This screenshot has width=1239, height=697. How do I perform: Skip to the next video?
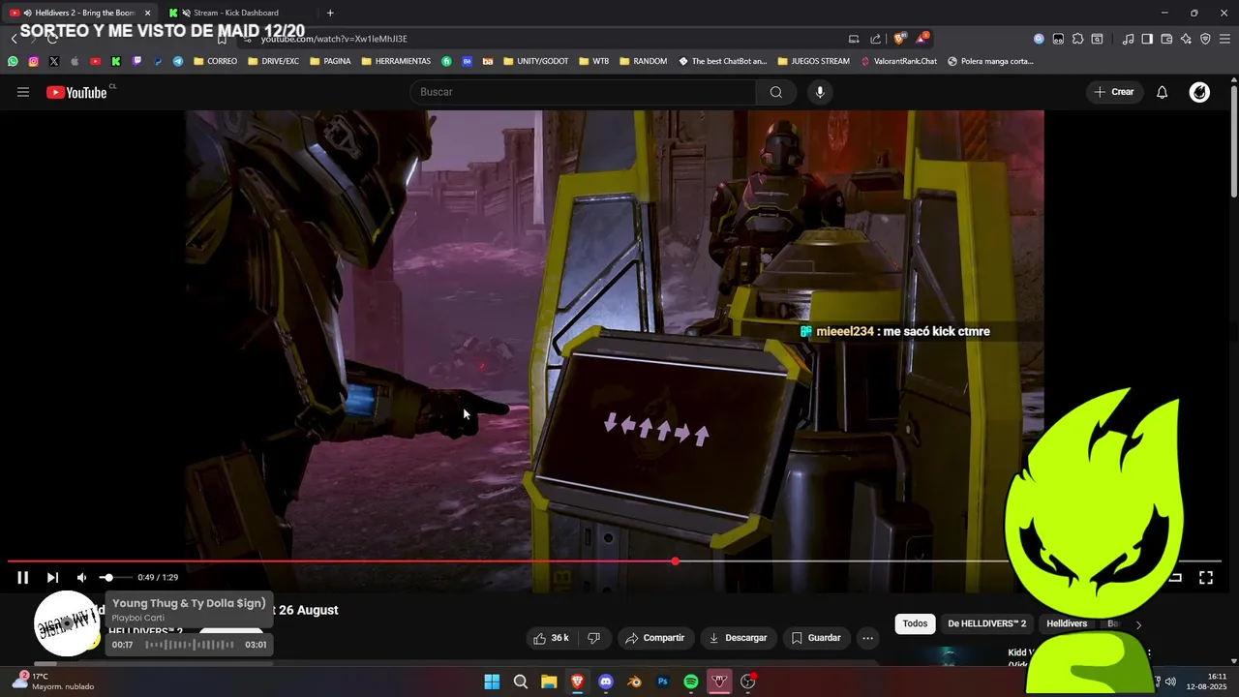[x=52, y=577]
